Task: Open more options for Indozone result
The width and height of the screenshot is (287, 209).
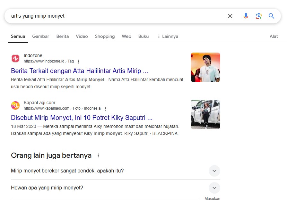Action: (79, 61)
